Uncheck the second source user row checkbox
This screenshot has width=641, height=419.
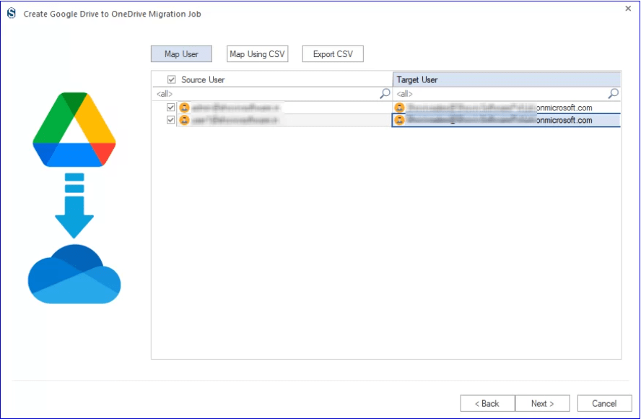(171, 120)
